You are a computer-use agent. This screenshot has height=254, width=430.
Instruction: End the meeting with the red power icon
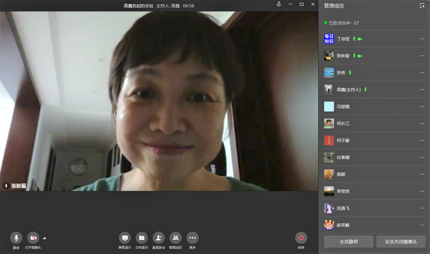pos(301,238)
